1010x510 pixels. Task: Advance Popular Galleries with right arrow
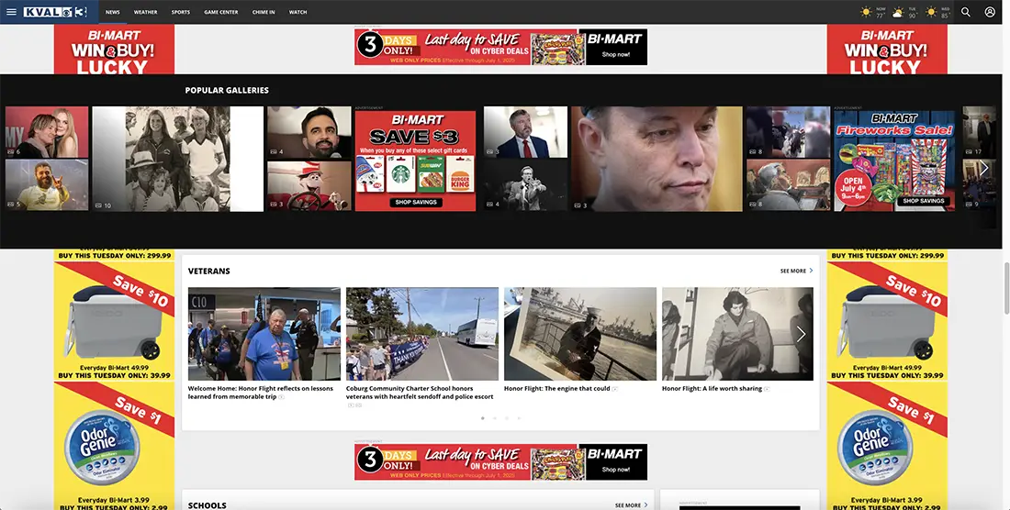point(983,169)
